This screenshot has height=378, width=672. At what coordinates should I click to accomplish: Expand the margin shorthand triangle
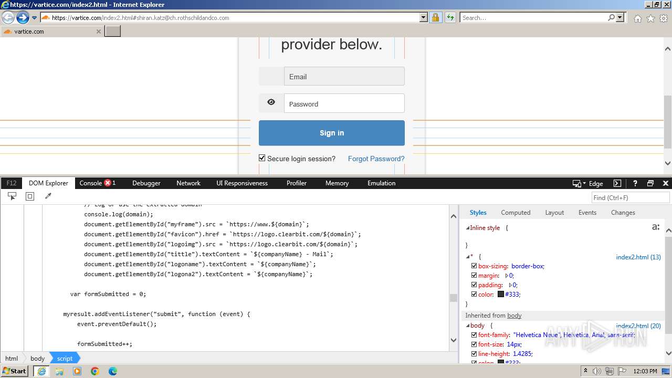pyautogui.click(x=507, y=276)
